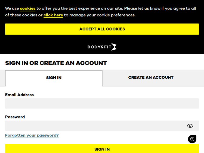Submit with the yellow Sign In button

(x=102, y=149)
